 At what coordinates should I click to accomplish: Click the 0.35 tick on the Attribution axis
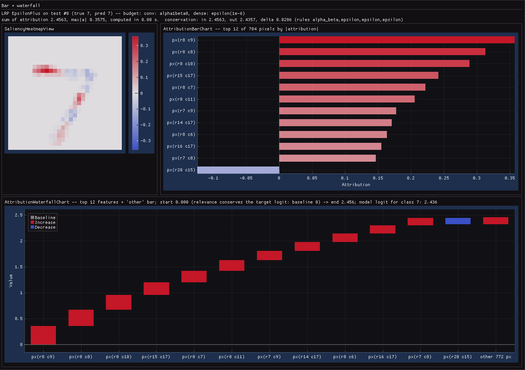click(510, 178)
